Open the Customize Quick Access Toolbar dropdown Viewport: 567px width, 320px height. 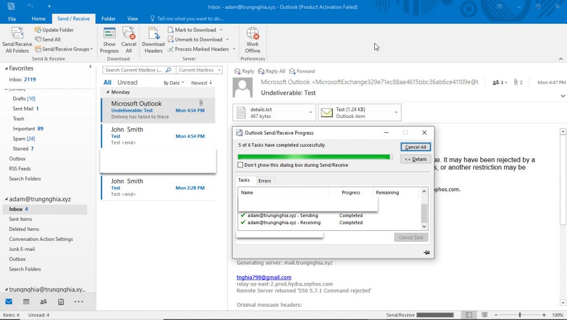pos(49,7)
